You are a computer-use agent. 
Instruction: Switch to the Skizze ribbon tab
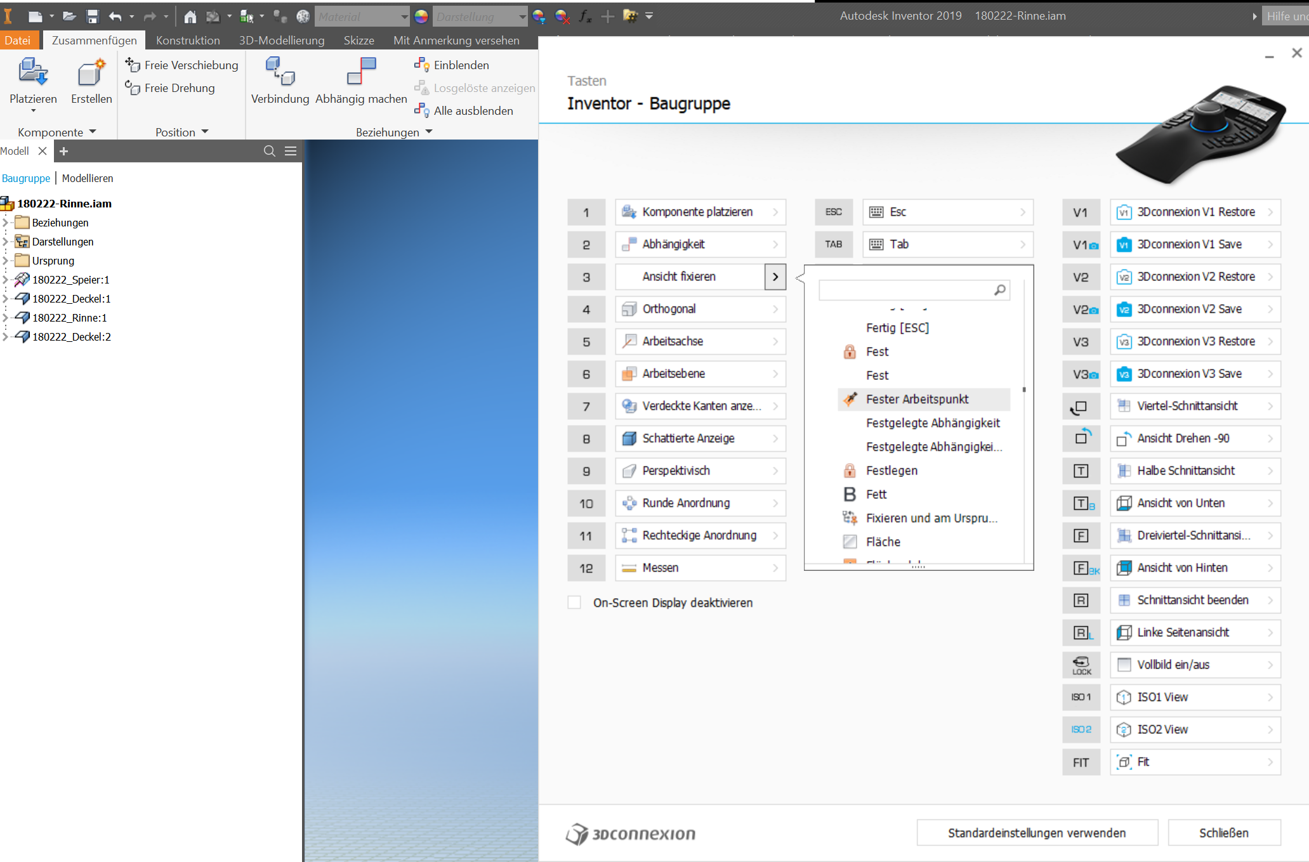pyautogui.click(x=359, y=40)
